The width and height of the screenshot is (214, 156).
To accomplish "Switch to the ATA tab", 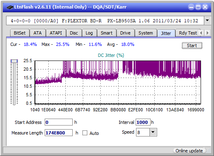I will point(37,33).
